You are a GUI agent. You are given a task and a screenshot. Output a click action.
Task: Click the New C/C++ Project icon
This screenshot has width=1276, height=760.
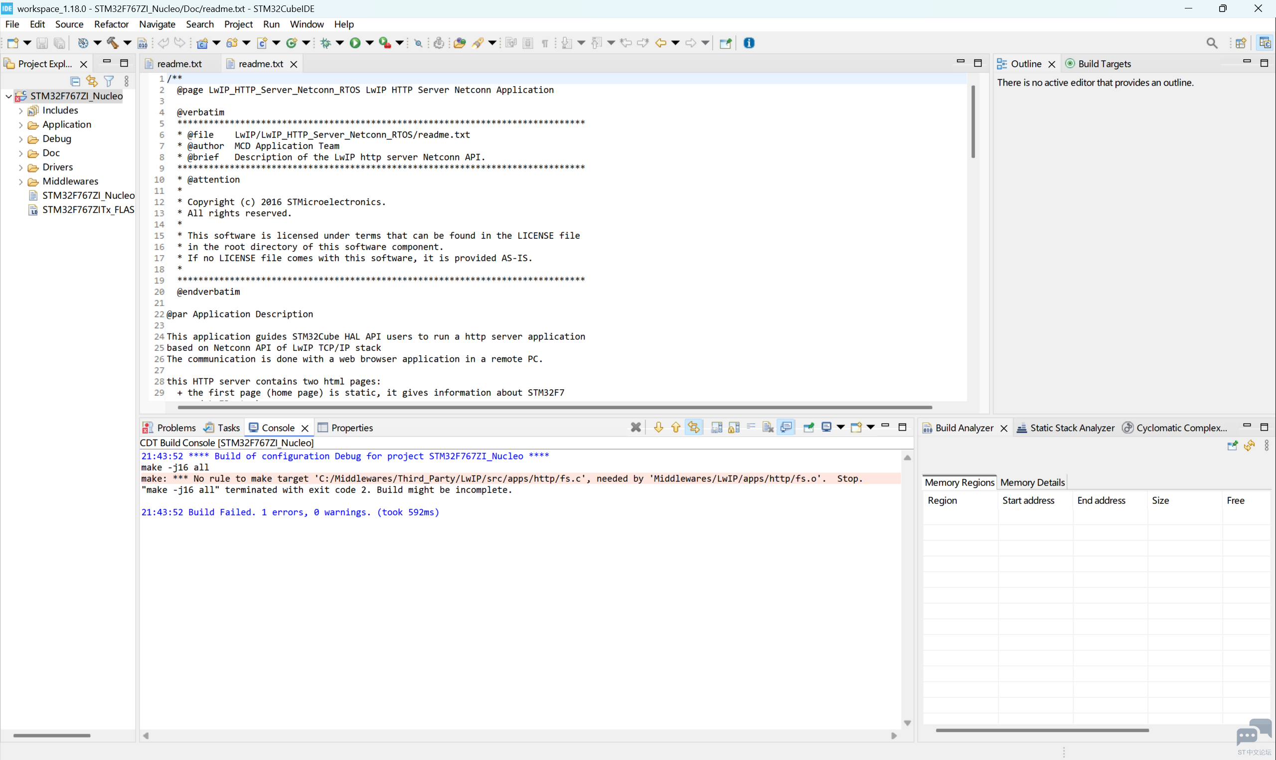point(202,43)
